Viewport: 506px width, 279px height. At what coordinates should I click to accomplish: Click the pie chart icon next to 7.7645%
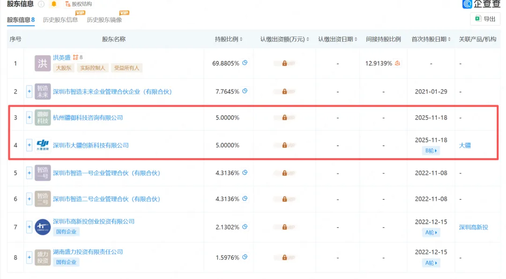245,91
